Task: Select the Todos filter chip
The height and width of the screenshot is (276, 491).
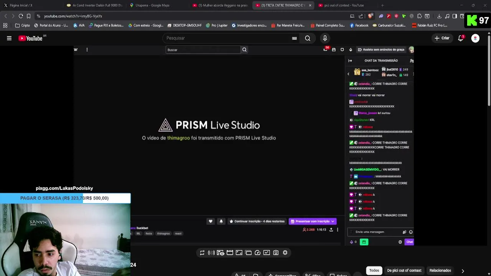Action: 374,271
